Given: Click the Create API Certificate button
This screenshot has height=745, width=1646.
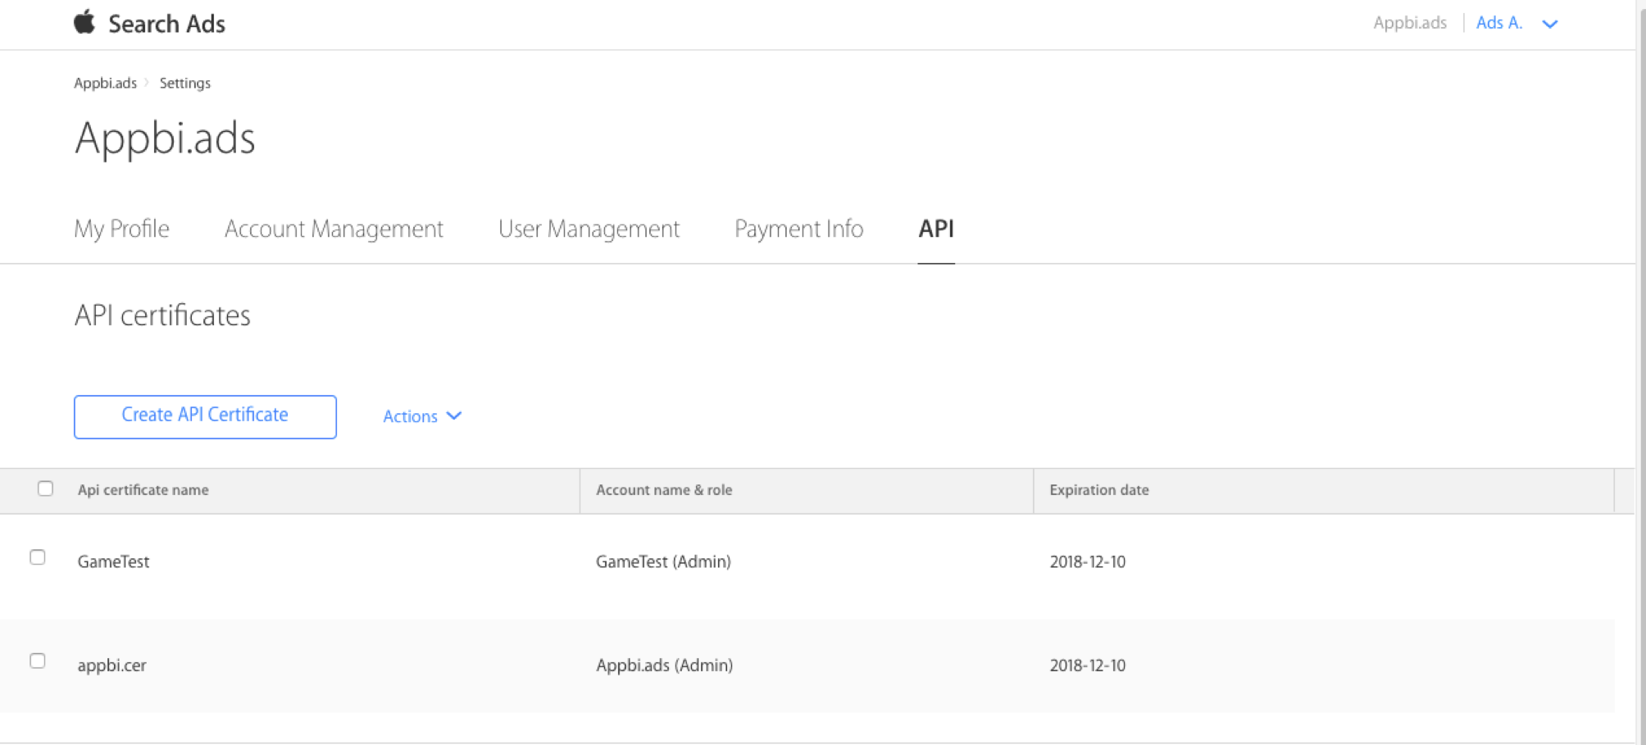Looking at the screenshot, I should (205, 416).
